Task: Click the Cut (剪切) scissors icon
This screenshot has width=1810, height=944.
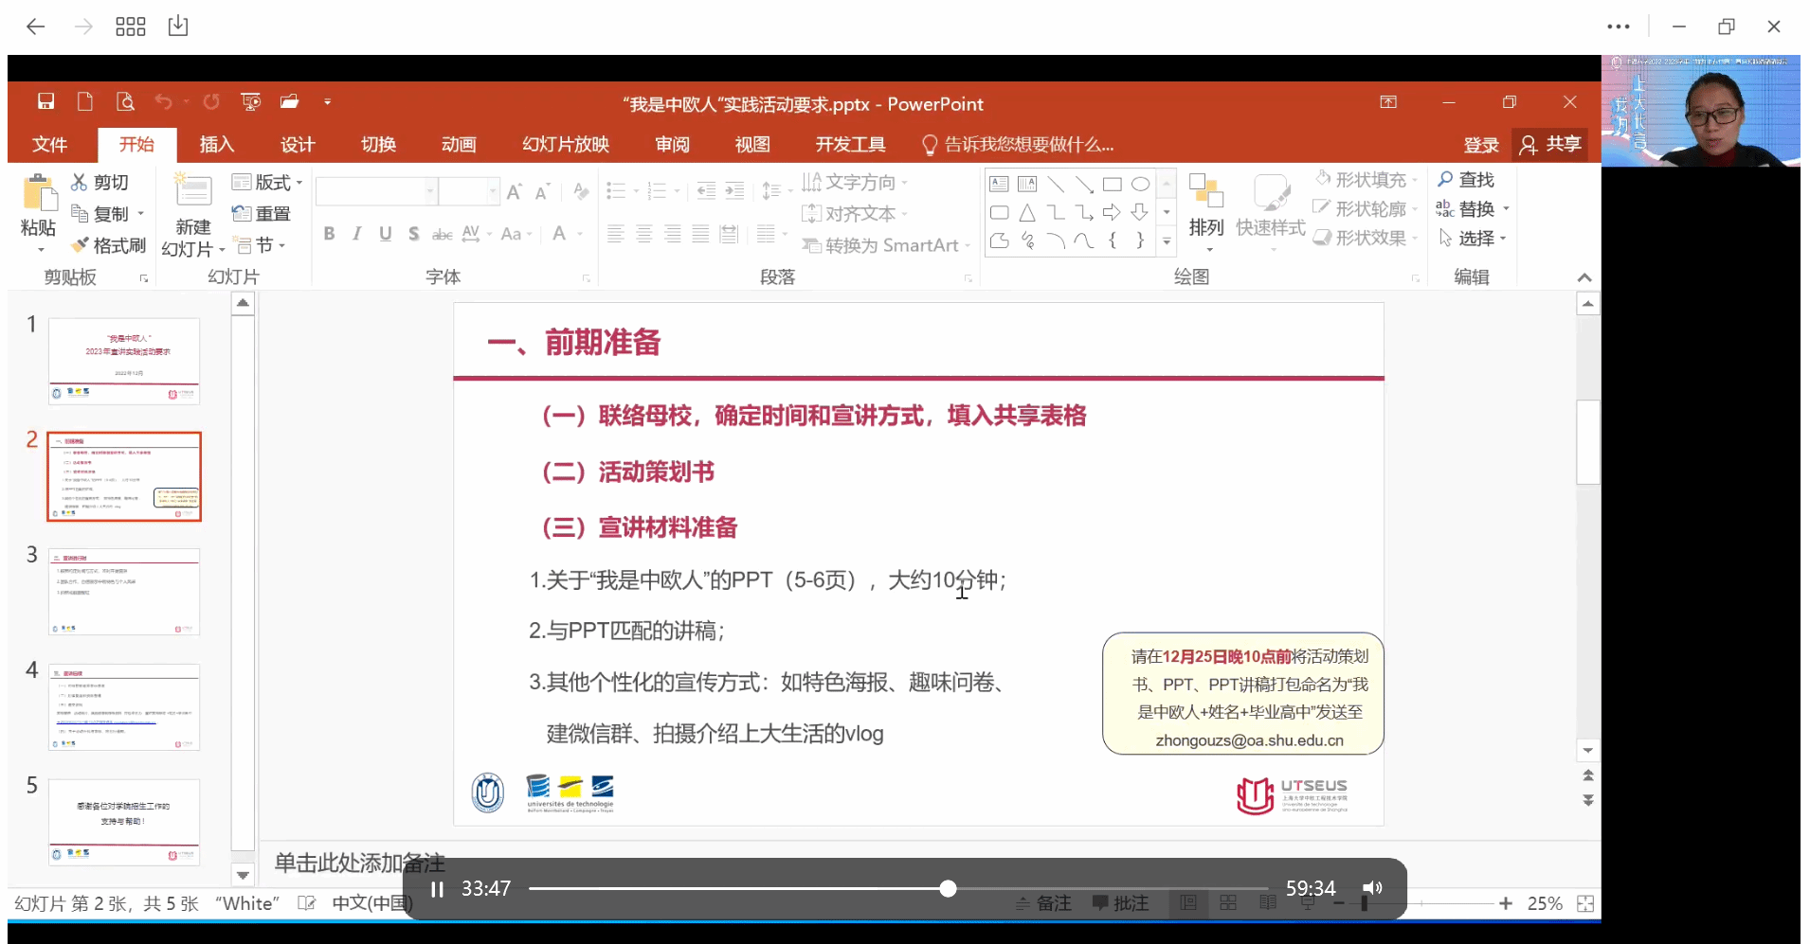Action: (80, 182)
